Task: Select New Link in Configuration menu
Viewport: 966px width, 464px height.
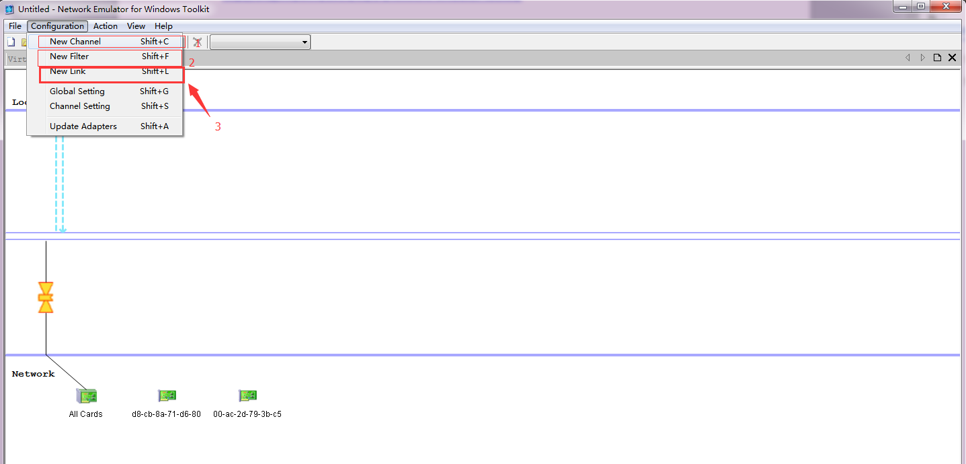Action: pyautogui.click(x=68, y=71)
